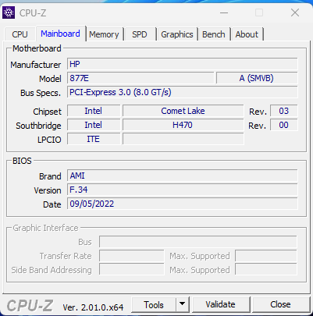Open the SPD tab
This screenshot has height=316, width=313.
(140, 34)
